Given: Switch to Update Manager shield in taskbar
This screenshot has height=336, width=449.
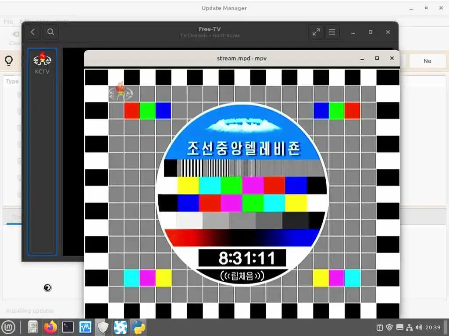Looking at the screenshot, I should coord(103,327).
